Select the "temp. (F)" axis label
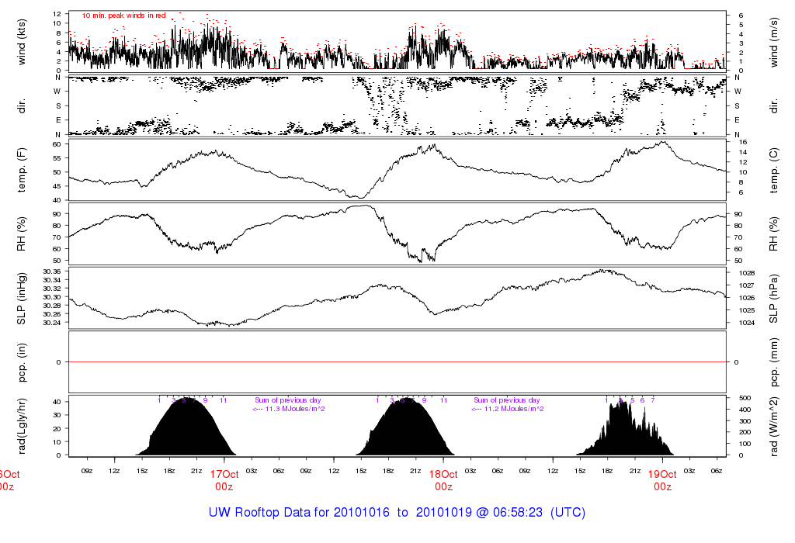 21,170
